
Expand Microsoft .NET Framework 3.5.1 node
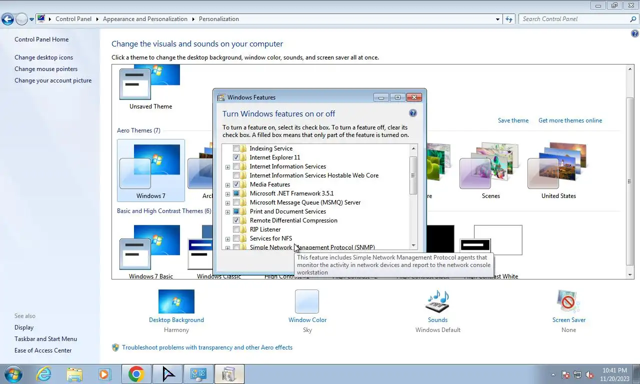coord(228,194)
